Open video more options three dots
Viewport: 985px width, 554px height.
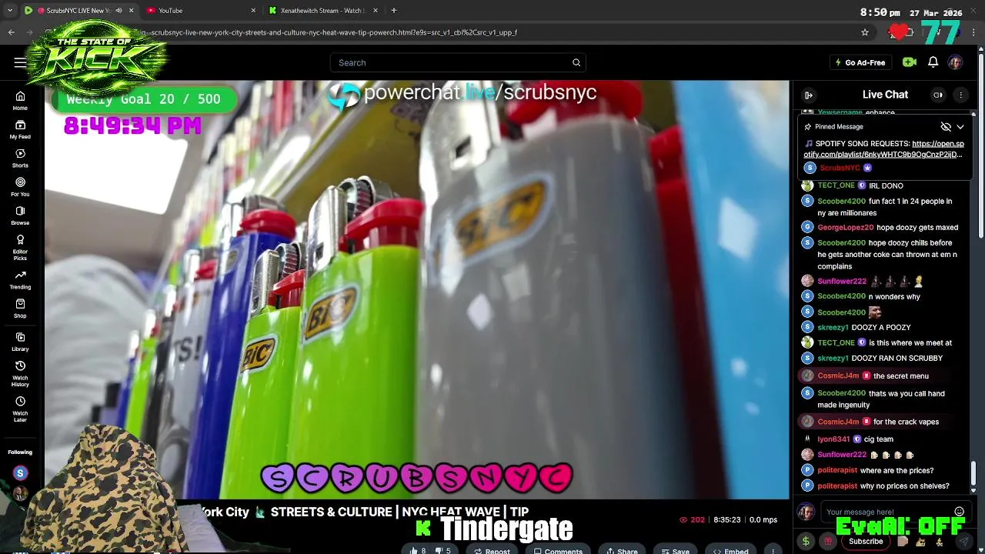(773, 551)
